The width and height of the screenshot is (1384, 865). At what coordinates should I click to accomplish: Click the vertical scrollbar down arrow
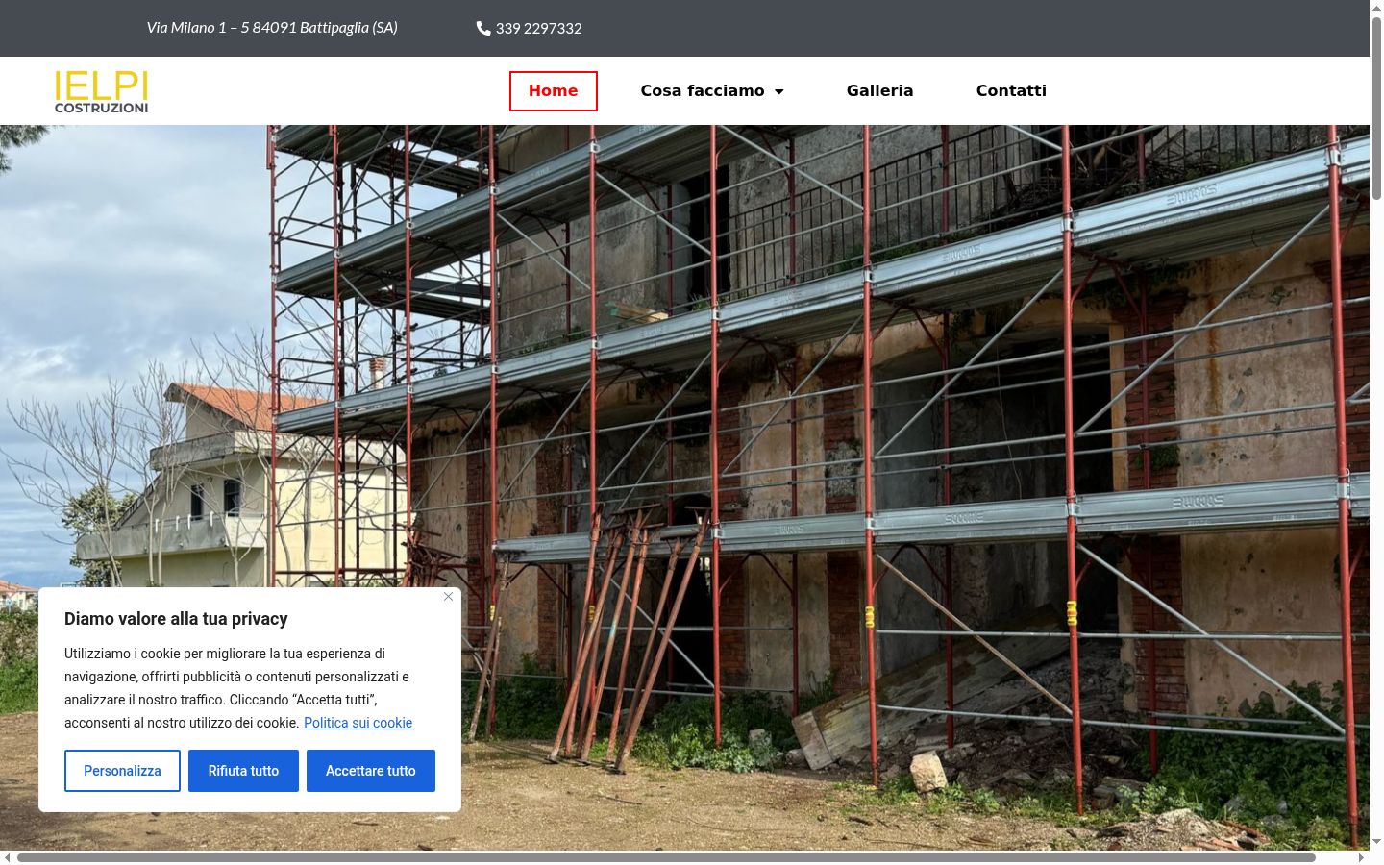[1376, 842]
